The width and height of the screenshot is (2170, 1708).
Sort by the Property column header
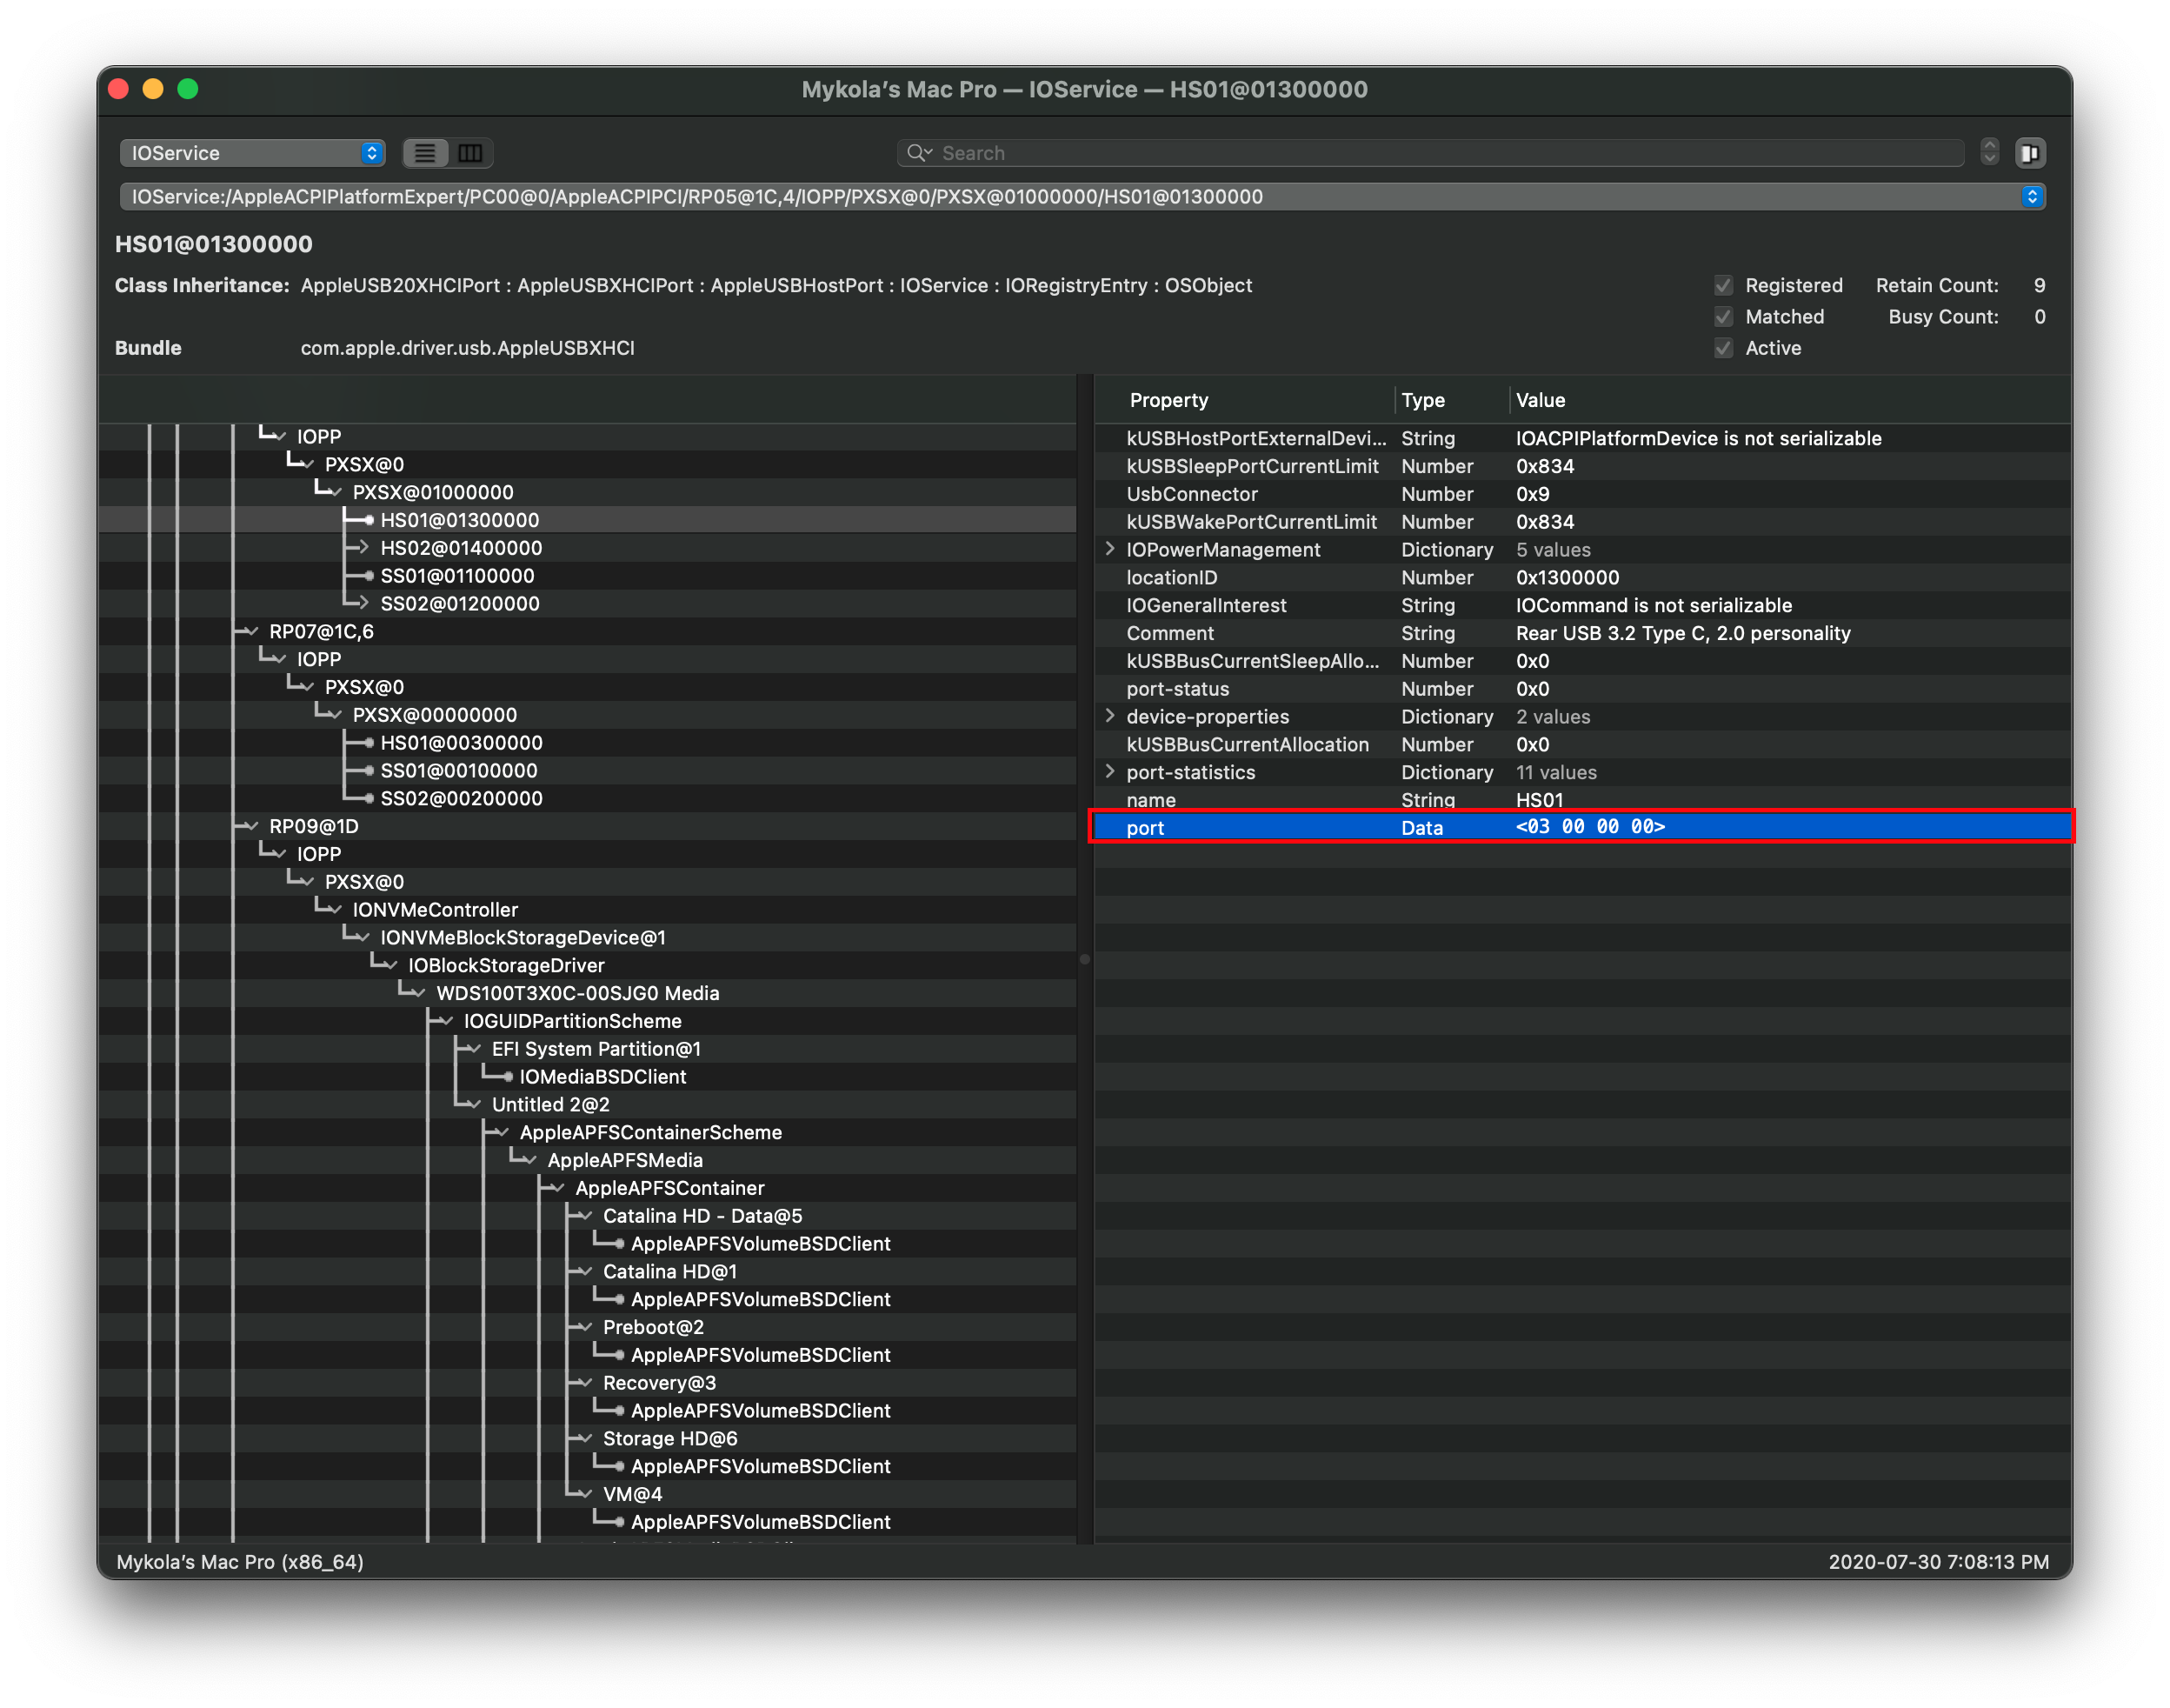(x=1168, y=400)
